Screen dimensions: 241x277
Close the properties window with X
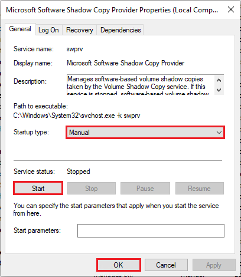[x=231, y=9]
